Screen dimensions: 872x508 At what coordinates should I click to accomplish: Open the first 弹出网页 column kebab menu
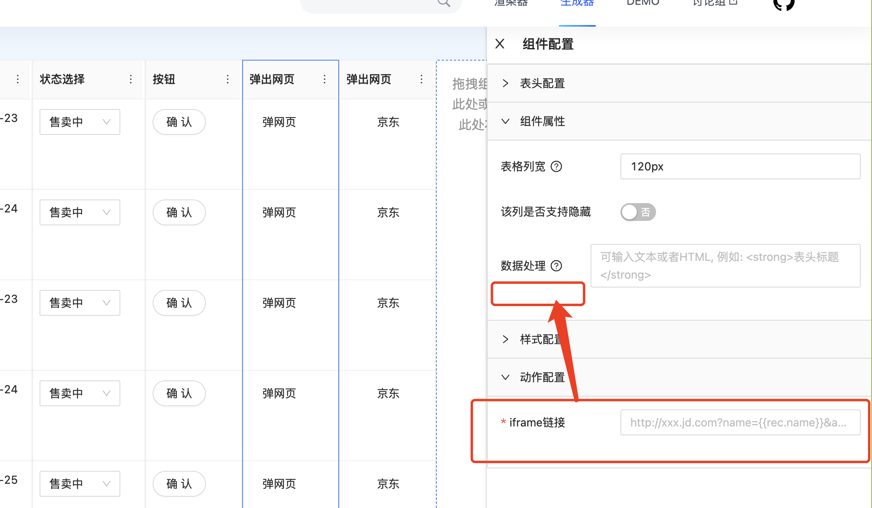tap(325, 79)
